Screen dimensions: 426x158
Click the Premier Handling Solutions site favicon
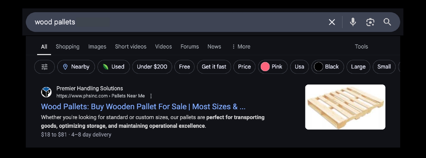[x=46, y=92]
